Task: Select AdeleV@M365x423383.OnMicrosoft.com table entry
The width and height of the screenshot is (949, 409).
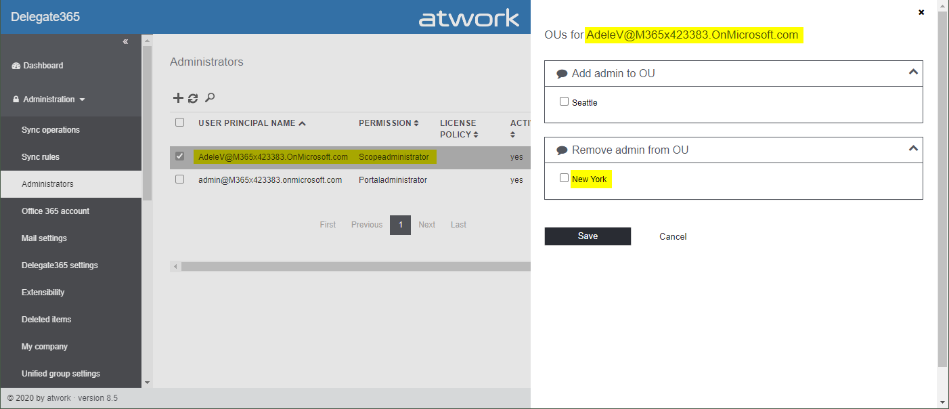Action: point(273,157)
